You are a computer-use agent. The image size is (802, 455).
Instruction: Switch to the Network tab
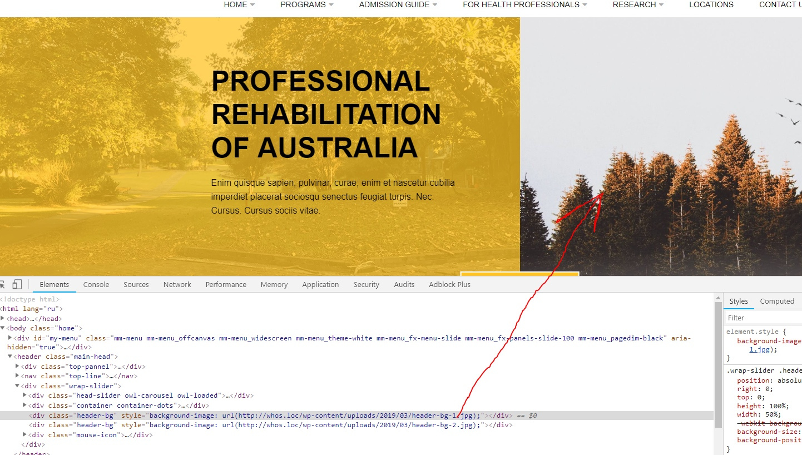pyautogui.click(x=177, y=284)
